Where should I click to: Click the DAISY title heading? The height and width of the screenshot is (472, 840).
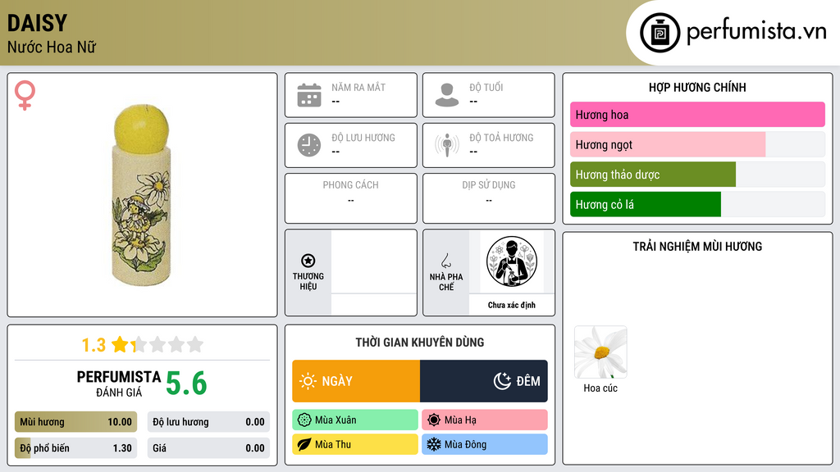(38, 23)
